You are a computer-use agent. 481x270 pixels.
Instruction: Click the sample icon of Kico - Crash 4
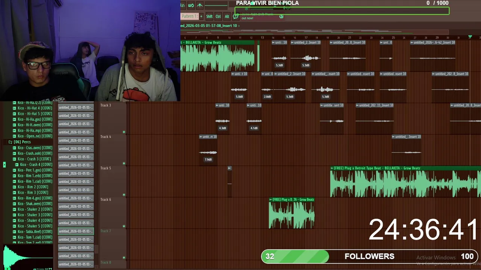coord(17,164)
